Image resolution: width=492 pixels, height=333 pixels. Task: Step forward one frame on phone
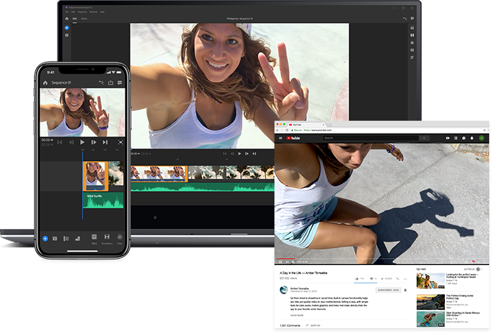tap(94, 142)
